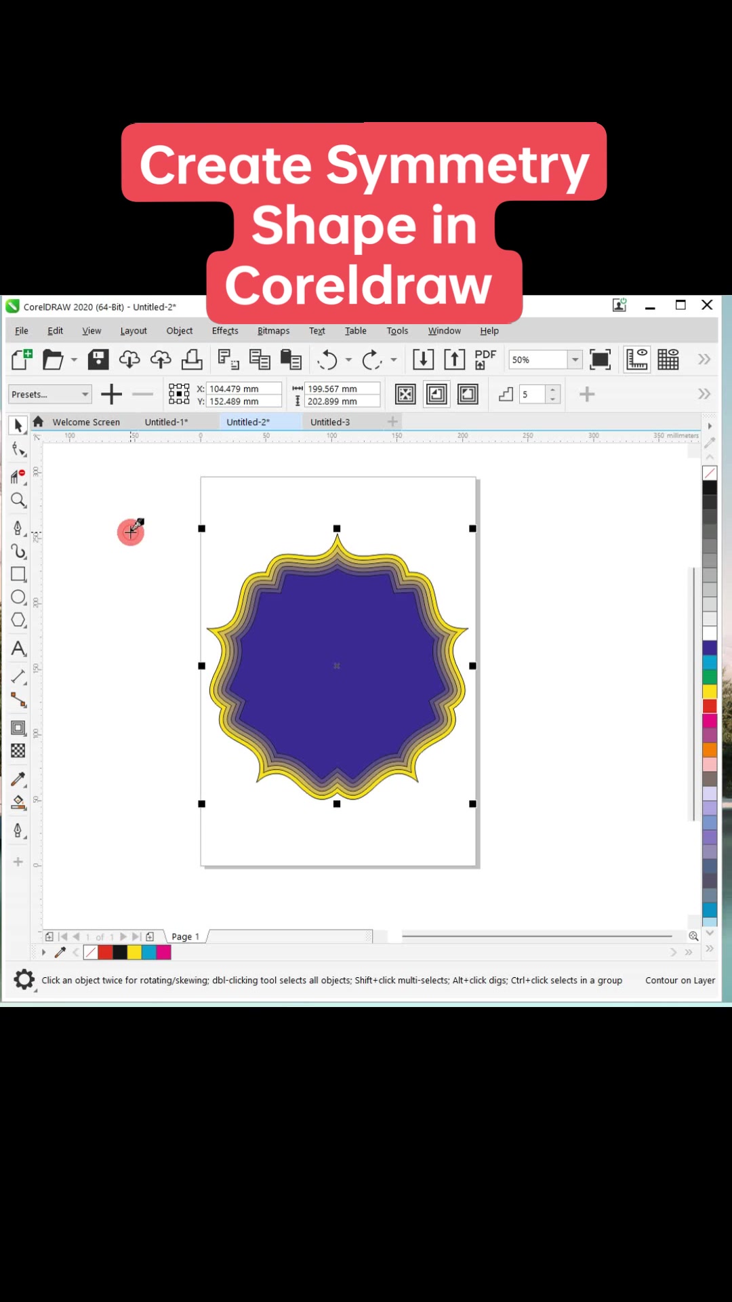Open the Welcome Screen tab

86,422
